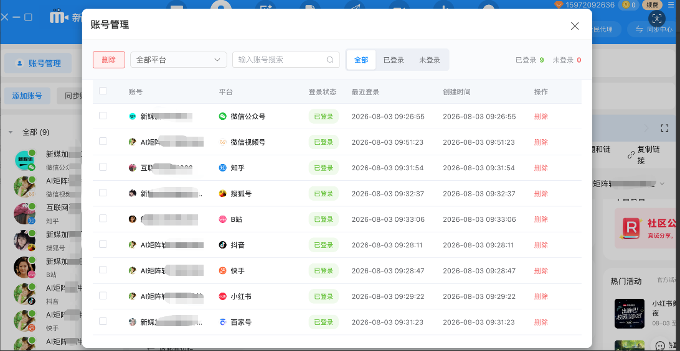Switch to the 全部 filter tab
Screen dimensions: 680x351
(x=361, y=60)
